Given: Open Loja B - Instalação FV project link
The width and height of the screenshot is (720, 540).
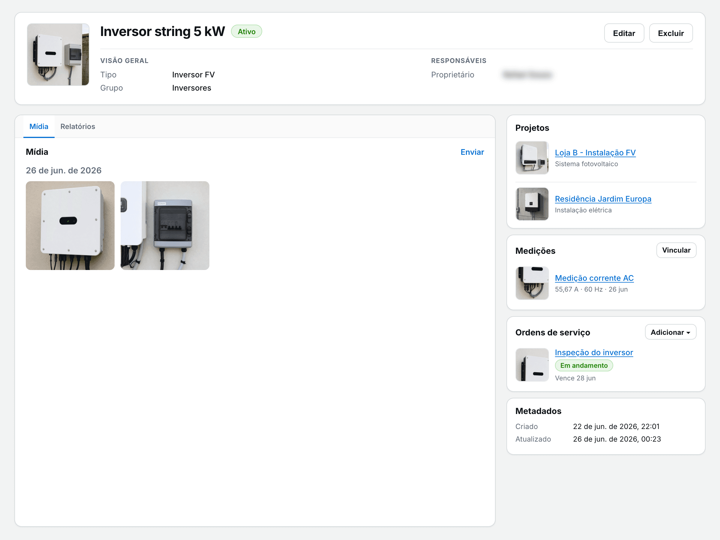Looking at the screenshot, I should click(595, 153).
